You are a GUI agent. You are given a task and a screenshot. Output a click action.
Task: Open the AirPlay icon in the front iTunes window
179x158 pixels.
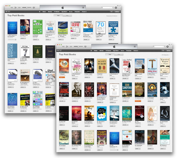(x=85, y=47)
